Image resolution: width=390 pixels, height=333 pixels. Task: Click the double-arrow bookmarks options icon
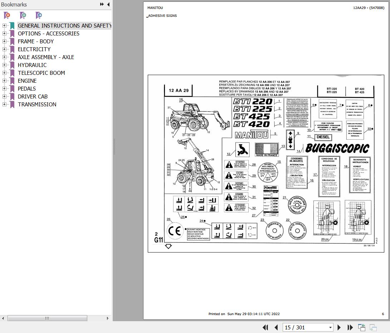tap(102, 4)
